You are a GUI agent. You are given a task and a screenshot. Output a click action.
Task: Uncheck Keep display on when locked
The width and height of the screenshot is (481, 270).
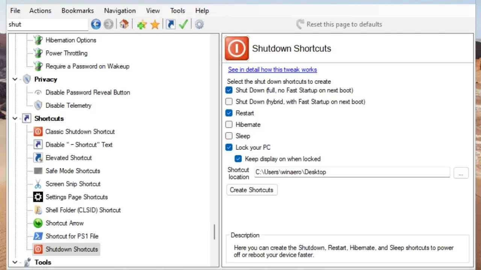click(238, 159)
